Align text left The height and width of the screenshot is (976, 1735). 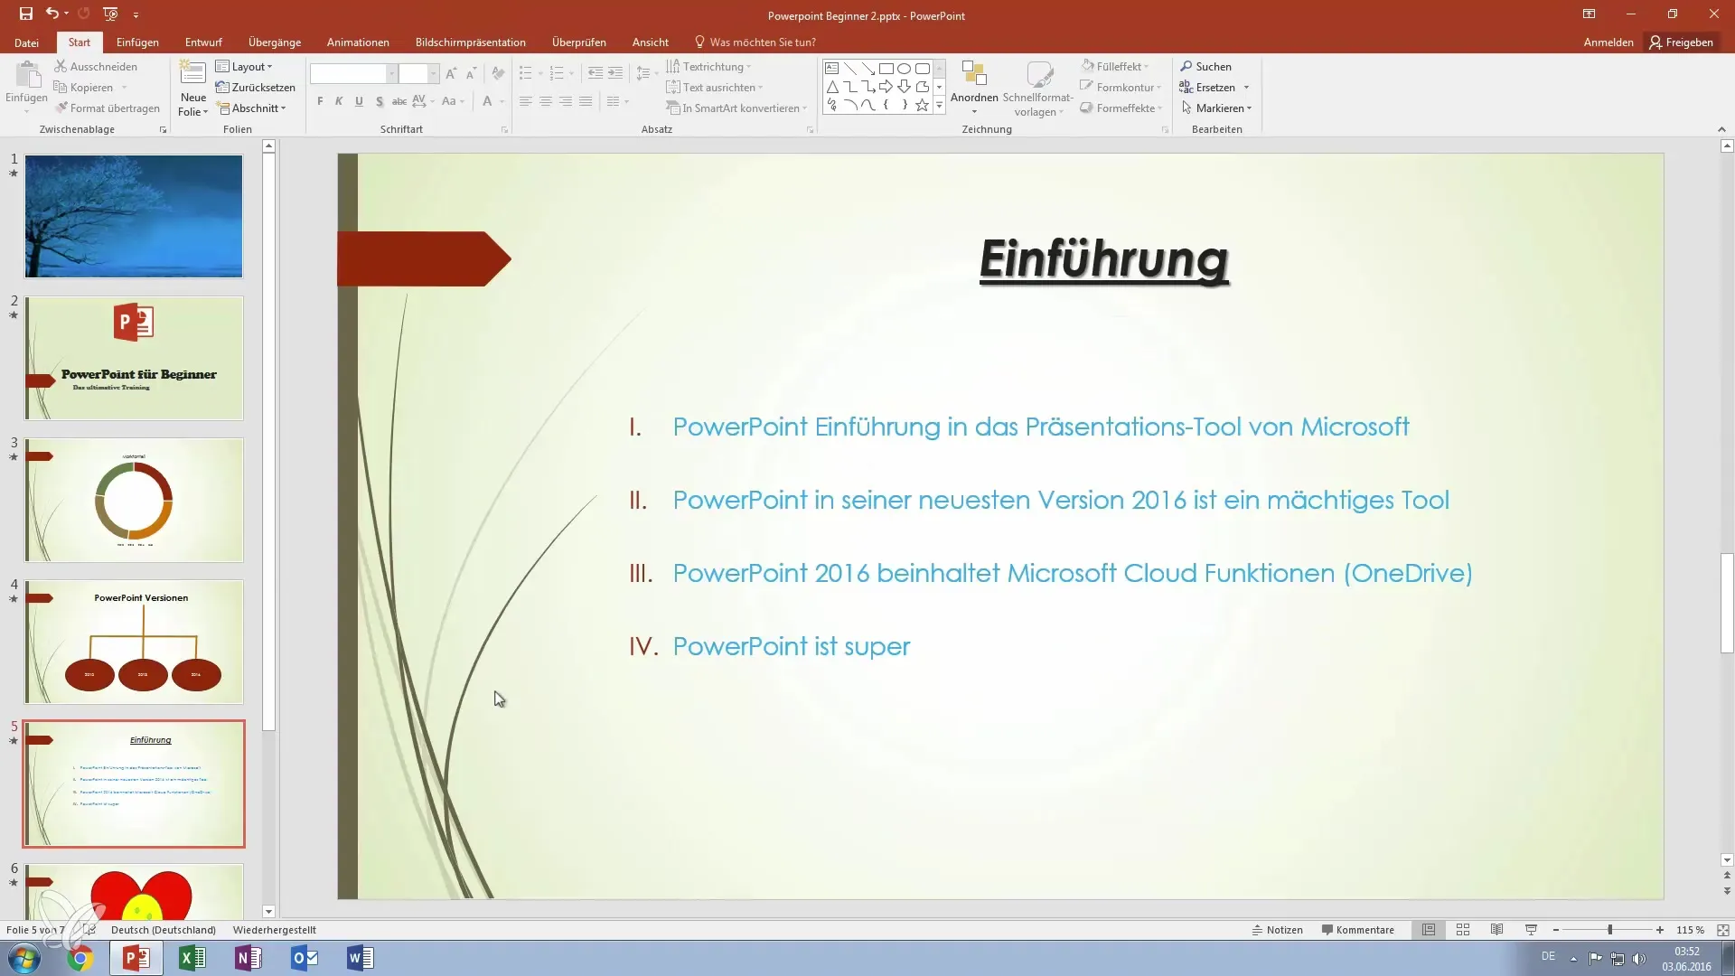(525, 101)
